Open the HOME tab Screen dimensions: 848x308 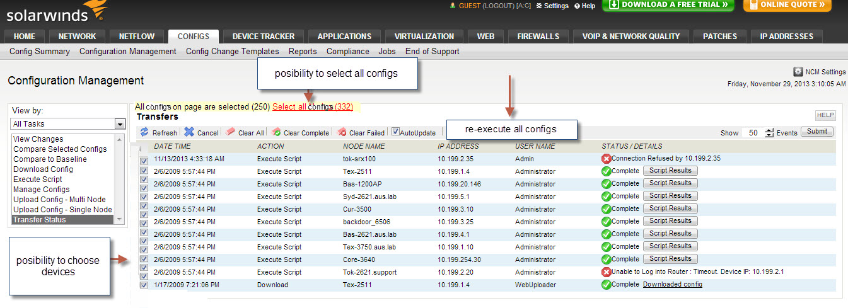click(x=25, y=37)
